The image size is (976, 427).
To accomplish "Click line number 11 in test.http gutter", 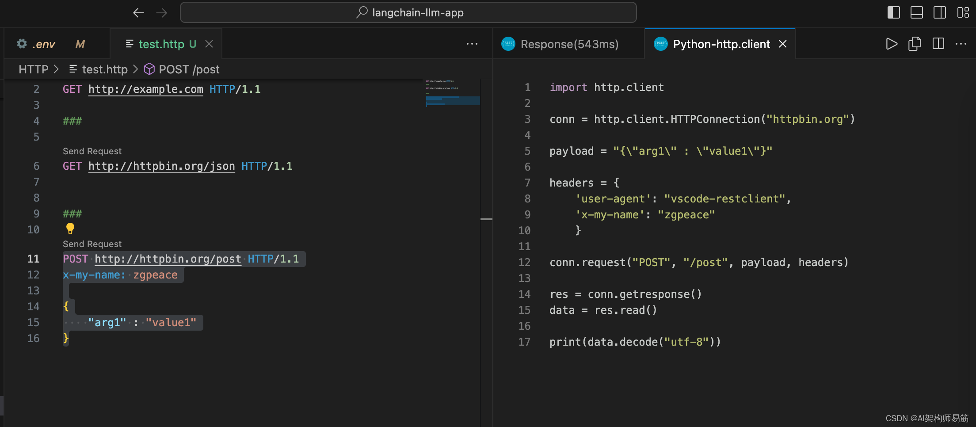I will coord(33,259).
